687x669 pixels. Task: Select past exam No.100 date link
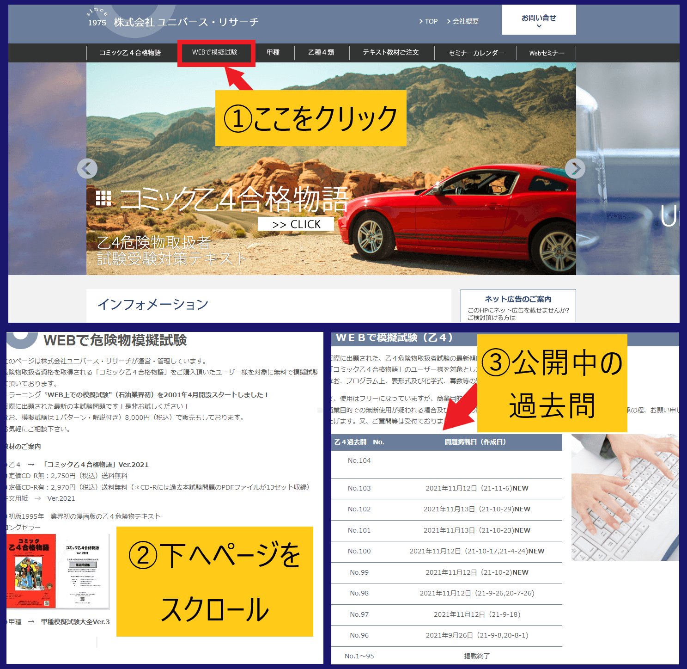(x=477, y=551)
